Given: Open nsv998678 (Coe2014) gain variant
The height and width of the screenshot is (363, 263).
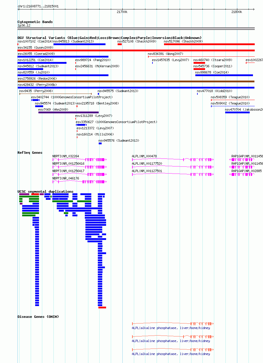Looking at the screenshot, I should pyautogui.click(x=224, y=75).
